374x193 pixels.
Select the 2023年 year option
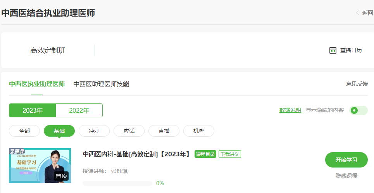(33, 110)
